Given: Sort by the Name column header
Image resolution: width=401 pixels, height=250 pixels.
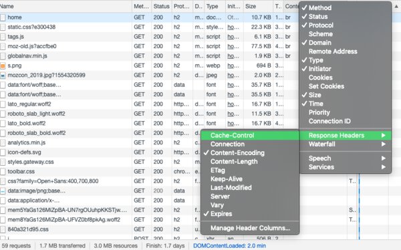Looking at the screenshot, I should coord(65,7).
